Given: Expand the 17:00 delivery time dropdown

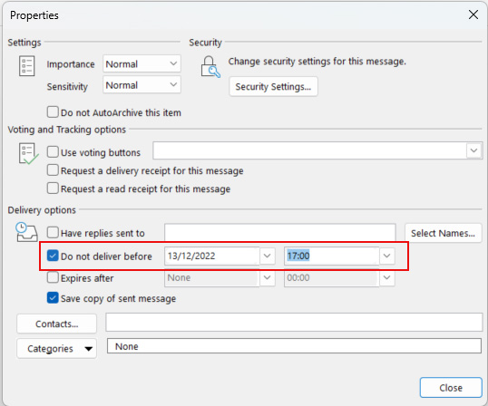Looking at the screenshot, I should click(386, 256).
